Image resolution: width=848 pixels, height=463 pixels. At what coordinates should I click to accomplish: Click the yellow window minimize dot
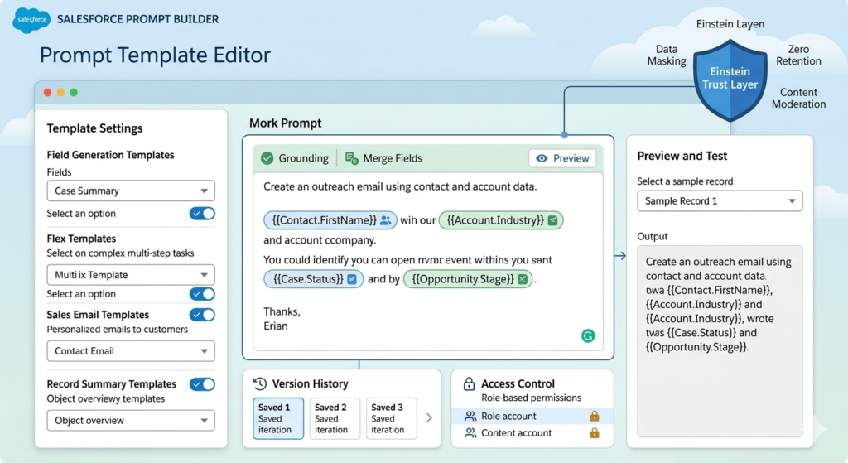click(x=60, y=93)
